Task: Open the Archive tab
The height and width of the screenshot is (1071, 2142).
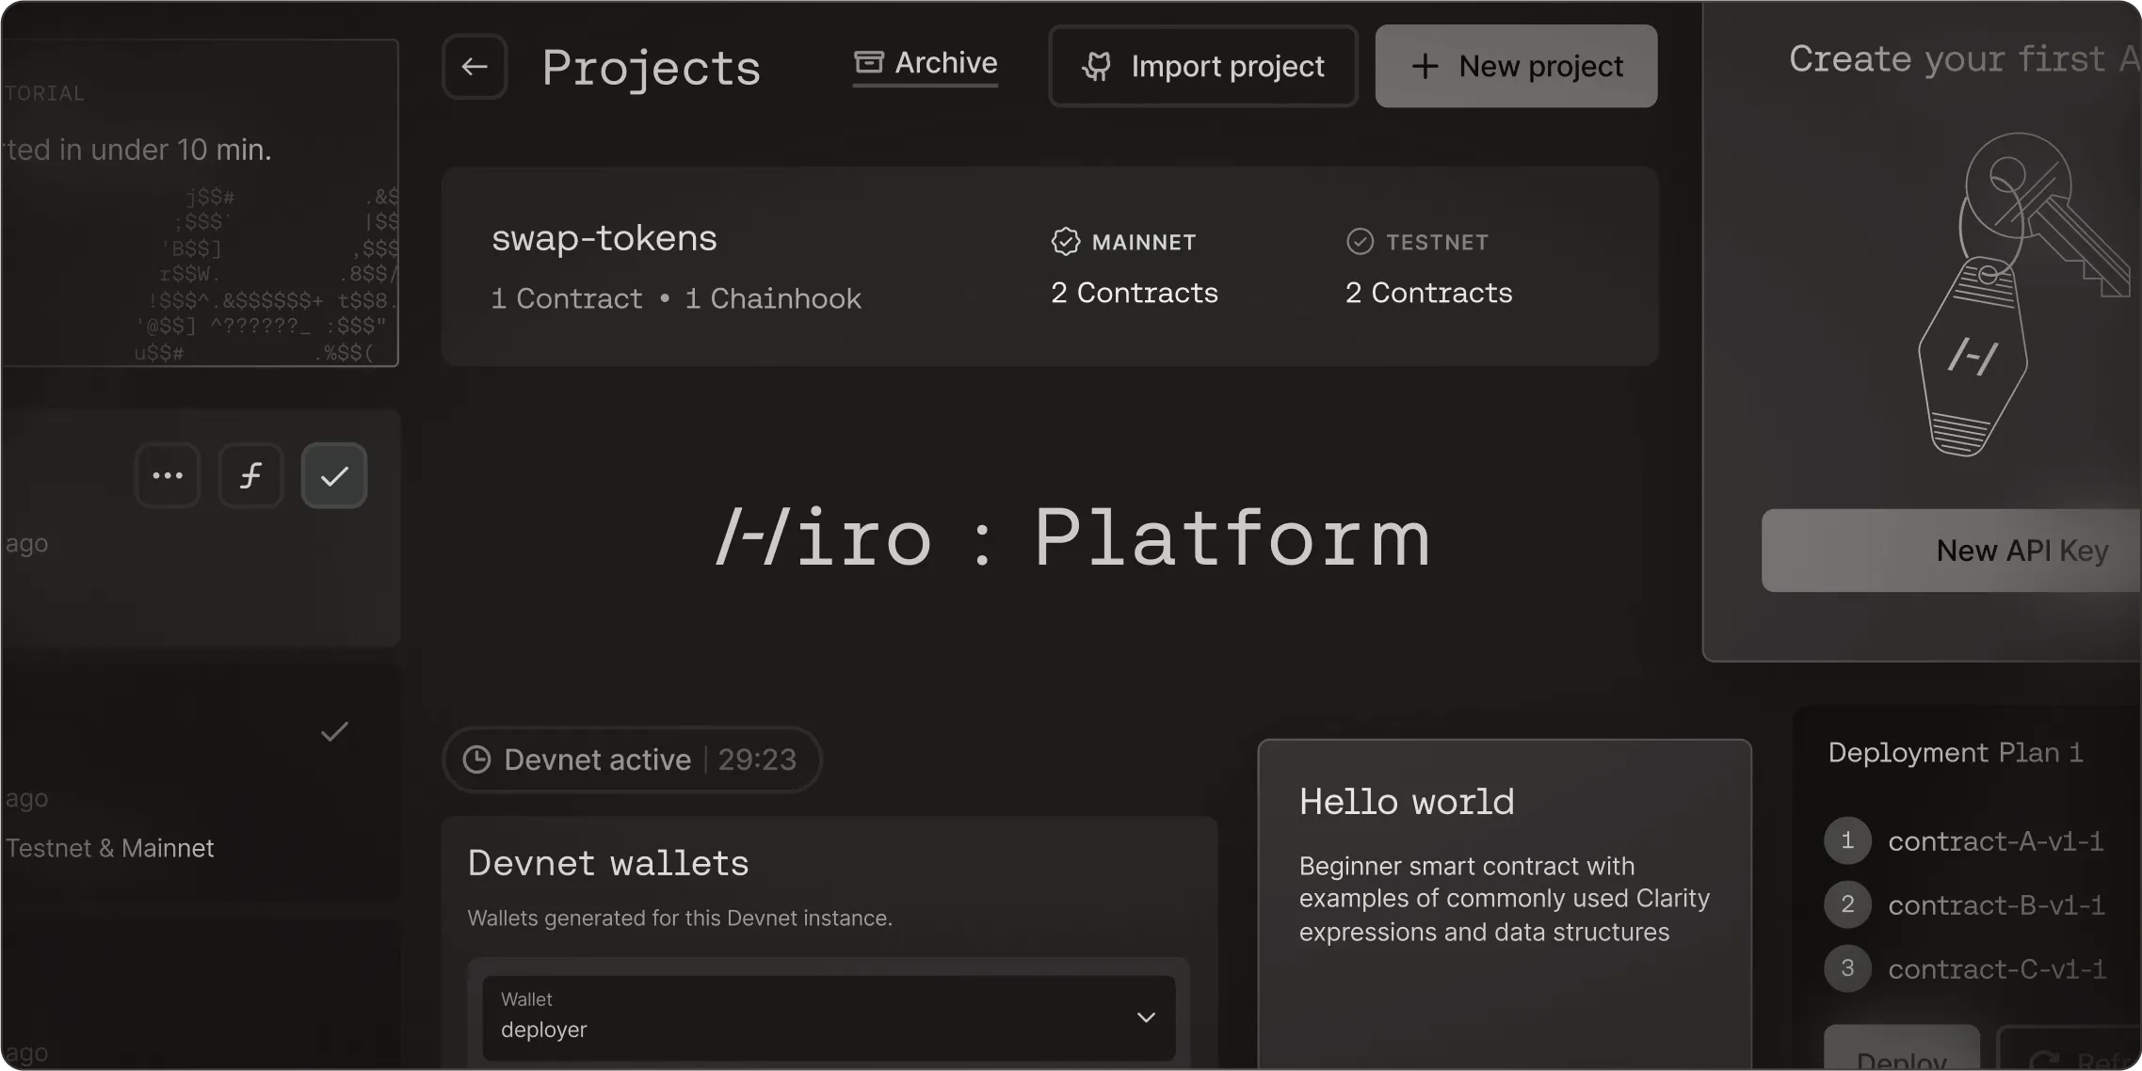Action: click(945, 63)
